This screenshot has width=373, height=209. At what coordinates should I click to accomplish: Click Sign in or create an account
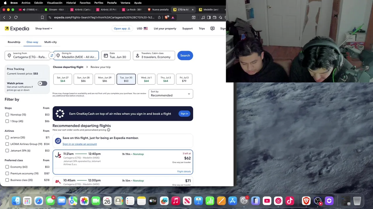click(x=80, y=144)
